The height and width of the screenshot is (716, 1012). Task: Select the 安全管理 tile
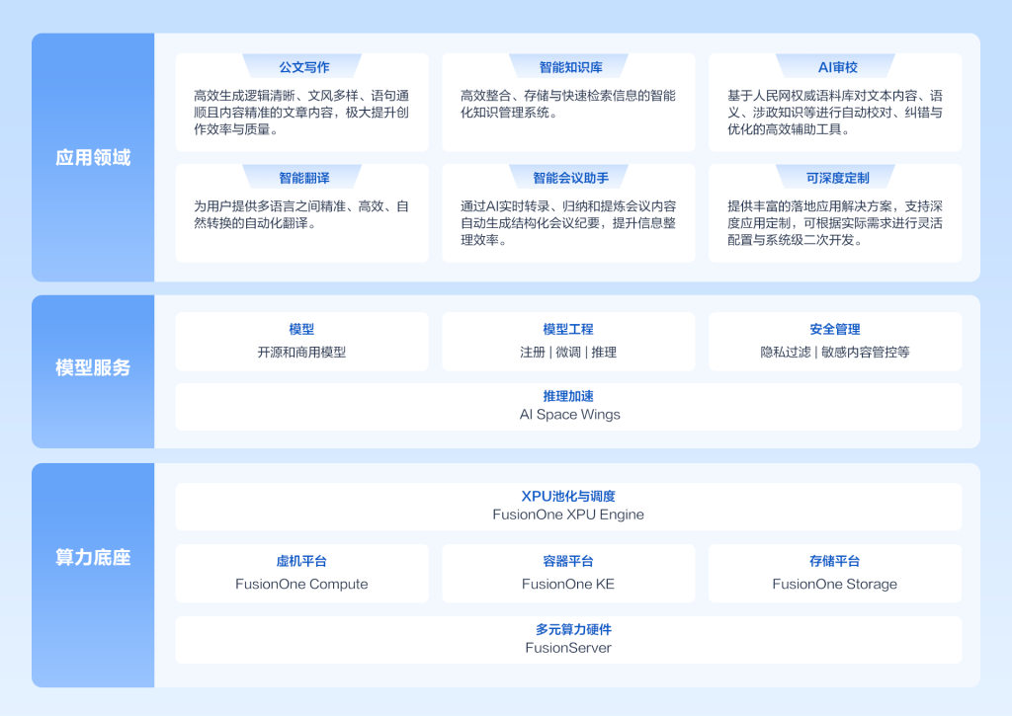point(834,342)
